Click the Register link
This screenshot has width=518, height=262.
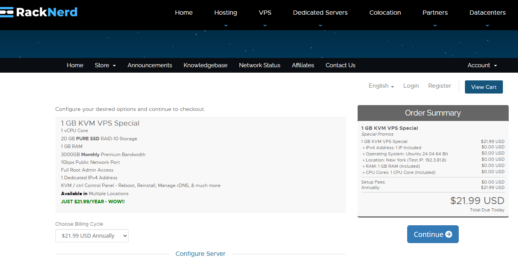pos(439,86)
